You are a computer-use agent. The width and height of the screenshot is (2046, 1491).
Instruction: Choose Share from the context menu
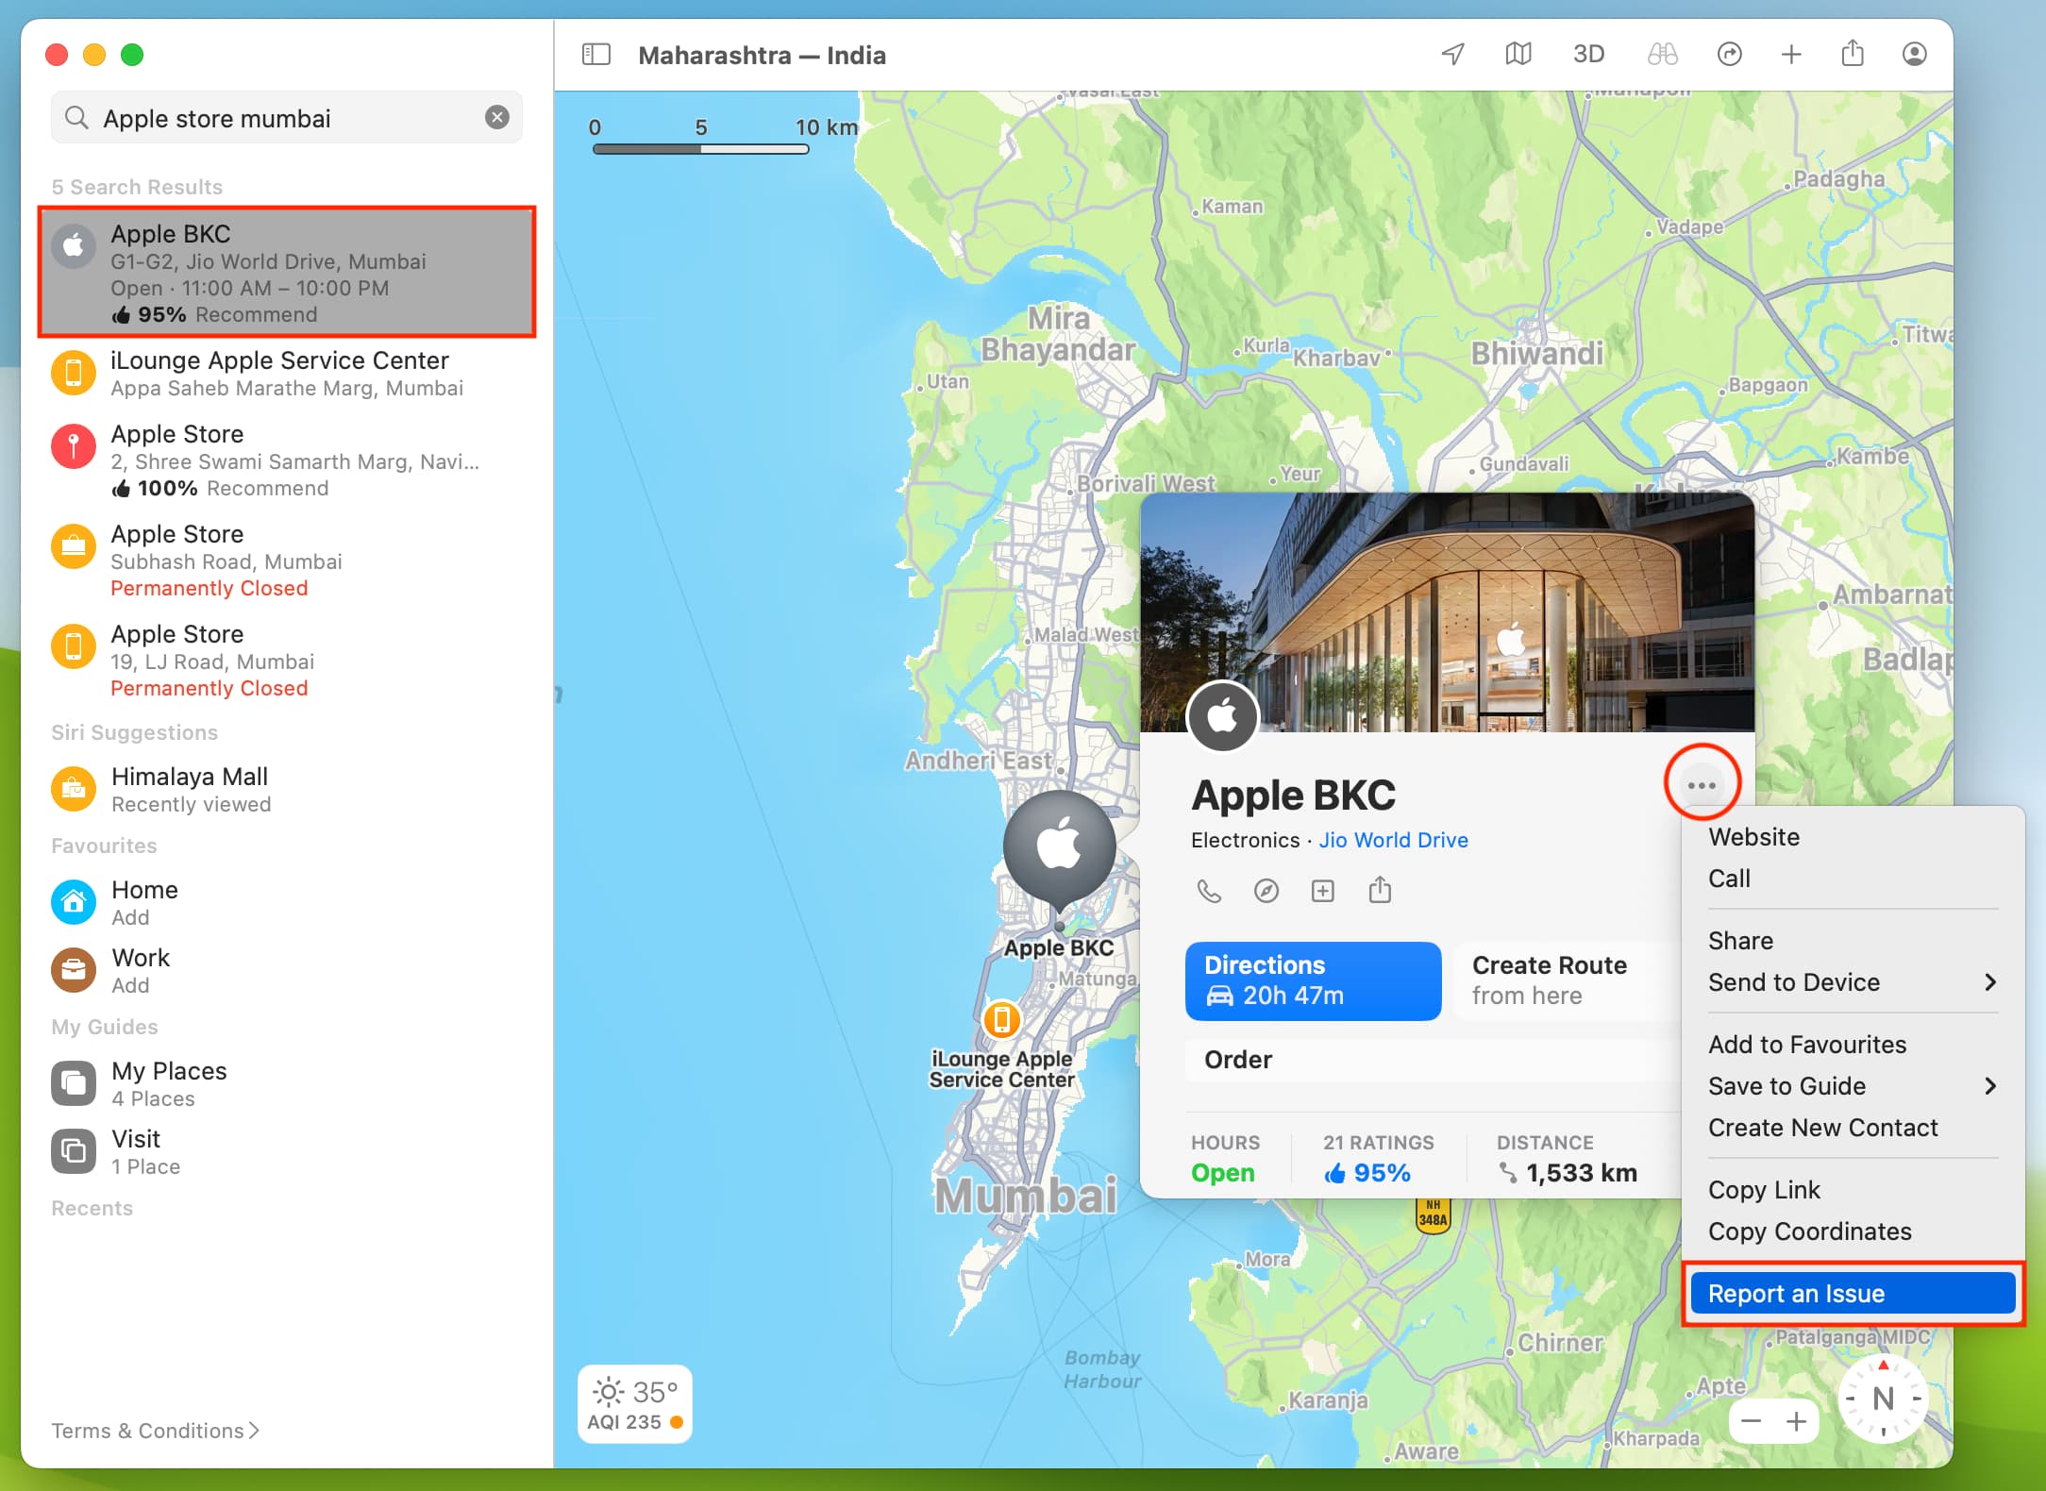(1853, 941)
